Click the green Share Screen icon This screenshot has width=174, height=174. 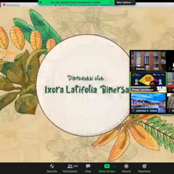[x=107, y=166]
